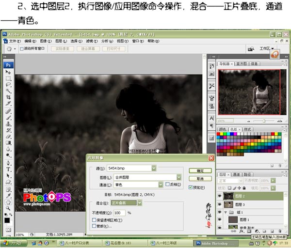Select the History Brush tool

[8, 130]
